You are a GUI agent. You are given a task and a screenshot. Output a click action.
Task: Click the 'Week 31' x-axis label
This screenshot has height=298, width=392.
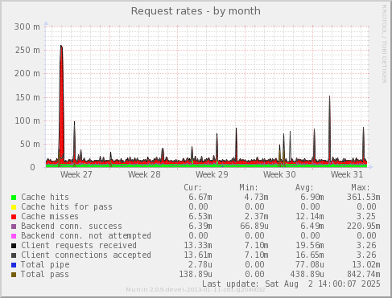(347, 175)
